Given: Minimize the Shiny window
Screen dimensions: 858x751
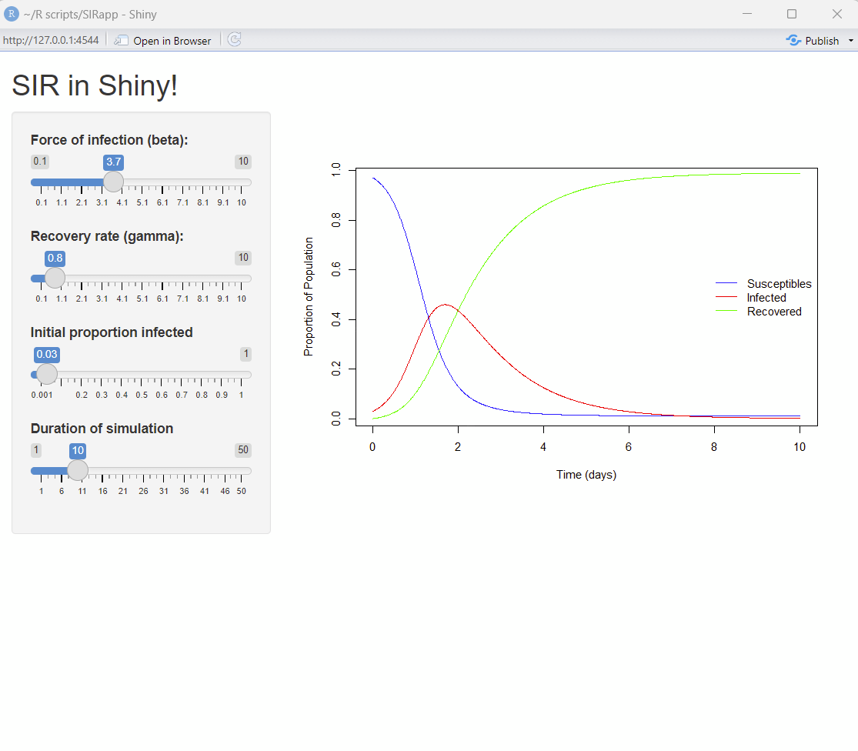Looking at the screenshot, I should point(747,14).
